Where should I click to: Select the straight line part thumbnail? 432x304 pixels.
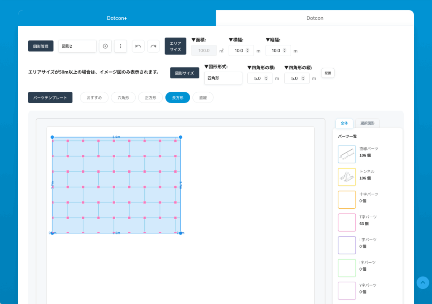(x=347, y=154)
